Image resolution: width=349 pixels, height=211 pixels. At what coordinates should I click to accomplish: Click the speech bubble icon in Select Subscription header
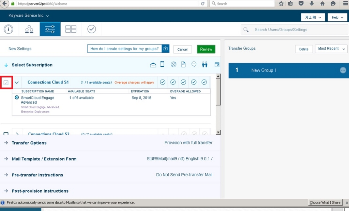click(x=194, y=64)
